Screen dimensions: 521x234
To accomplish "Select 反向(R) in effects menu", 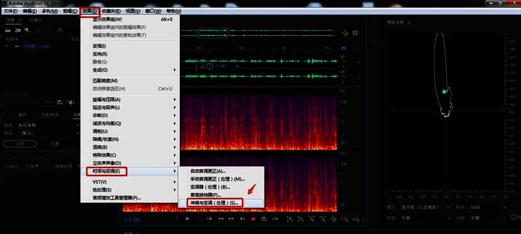I will pos(130,54).
